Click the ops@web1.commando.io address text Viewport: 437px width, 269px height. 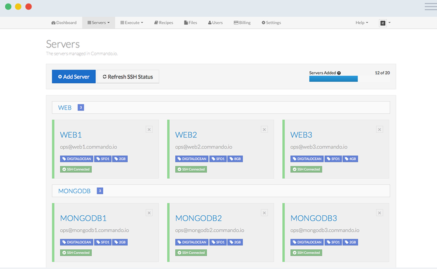[88, 147]
